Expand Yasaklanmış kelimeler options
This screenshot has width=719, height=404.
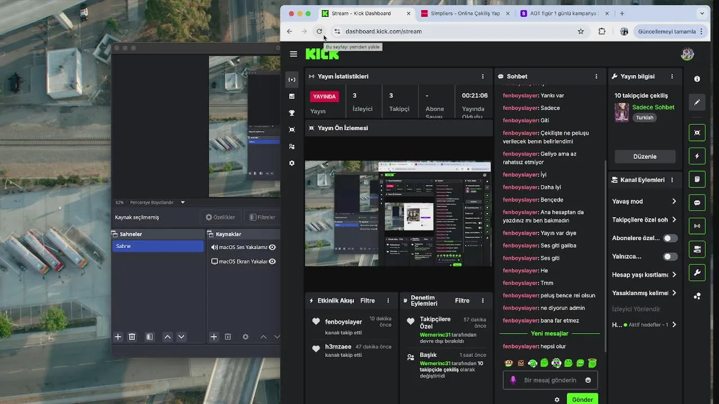tap(674, 293)
